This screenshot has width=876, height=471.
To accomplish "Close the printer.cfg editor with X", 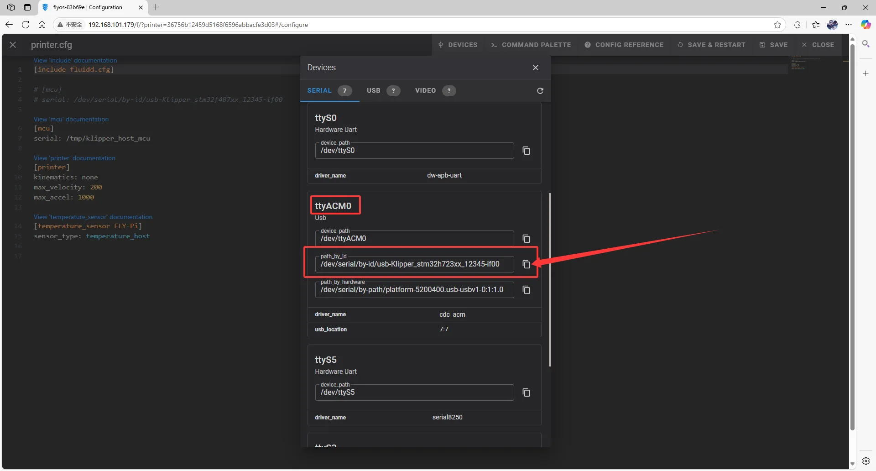I will 13,45.
